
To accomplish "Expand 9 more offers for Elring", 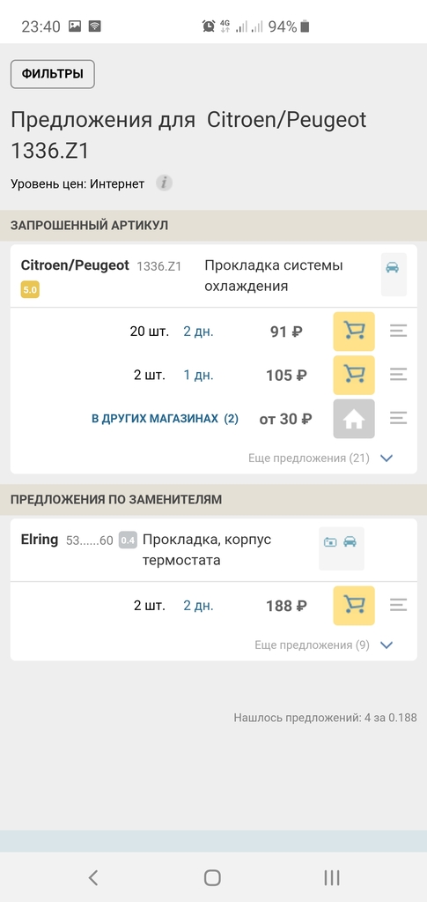I will (x=387, y=645).
